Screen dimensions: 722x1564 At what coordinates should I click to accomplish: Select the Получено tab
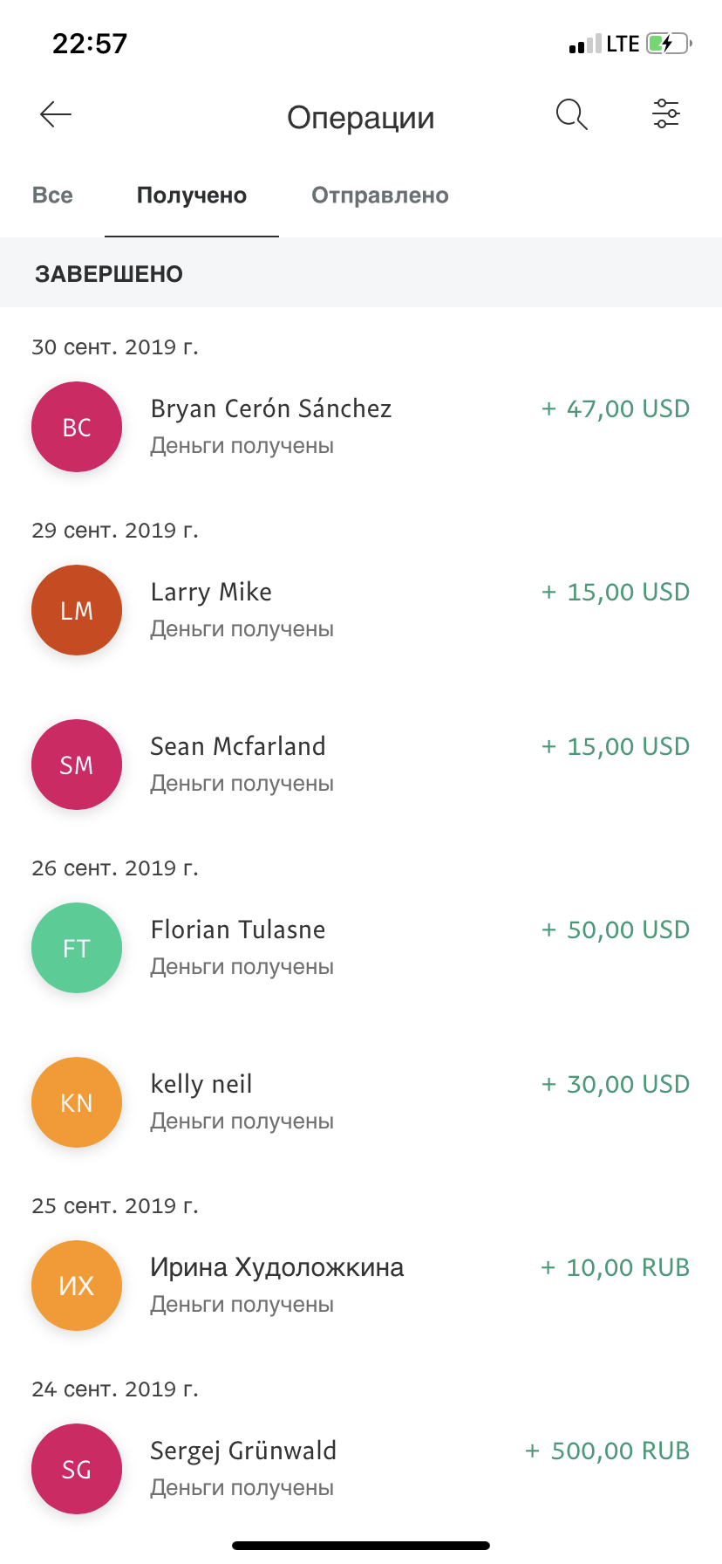[192, 195]
